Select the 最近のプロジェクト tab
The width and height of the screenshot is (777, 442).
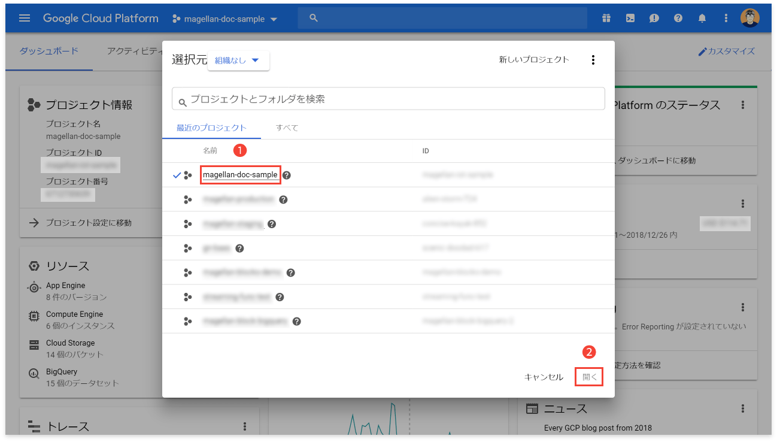click(x=211, y=128)
